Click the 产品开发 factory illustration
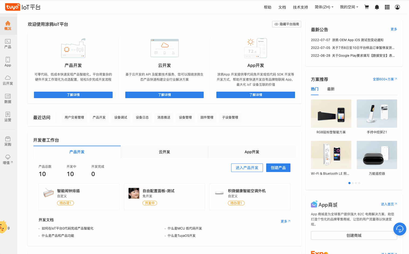This screenshot has width=409, height=254. pyautogui.click(x=73, y=48)
